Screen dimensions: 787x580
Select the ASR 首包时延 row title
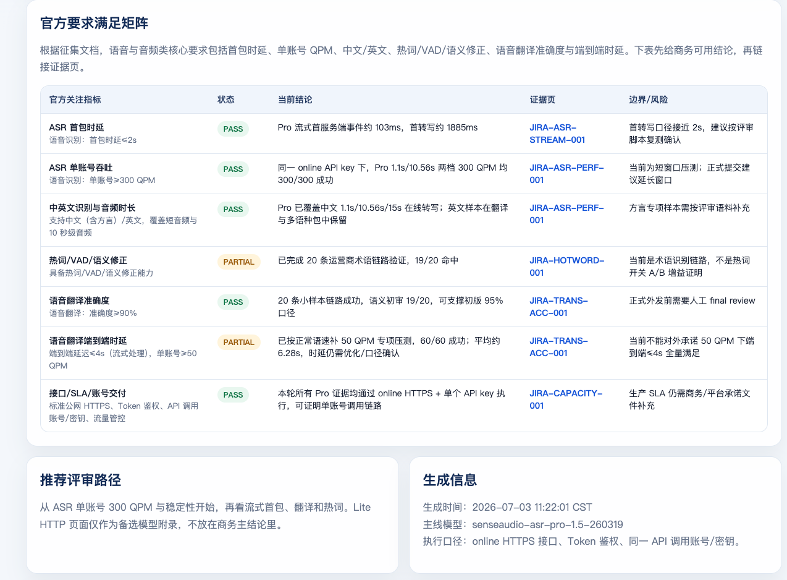77,127
